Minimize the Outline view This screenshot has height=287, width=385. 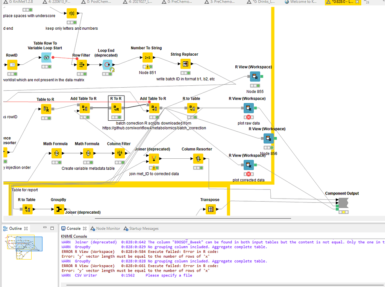tap(45, 228)
